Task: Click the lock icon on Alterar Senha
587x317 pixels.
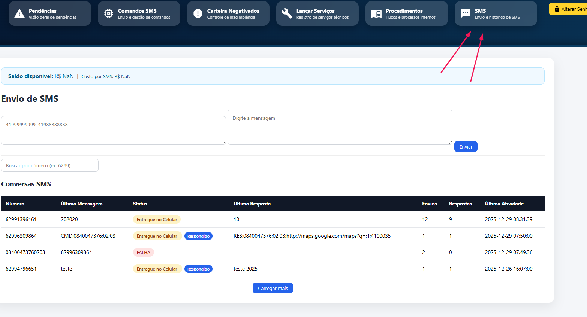Action: click(557, 9)
